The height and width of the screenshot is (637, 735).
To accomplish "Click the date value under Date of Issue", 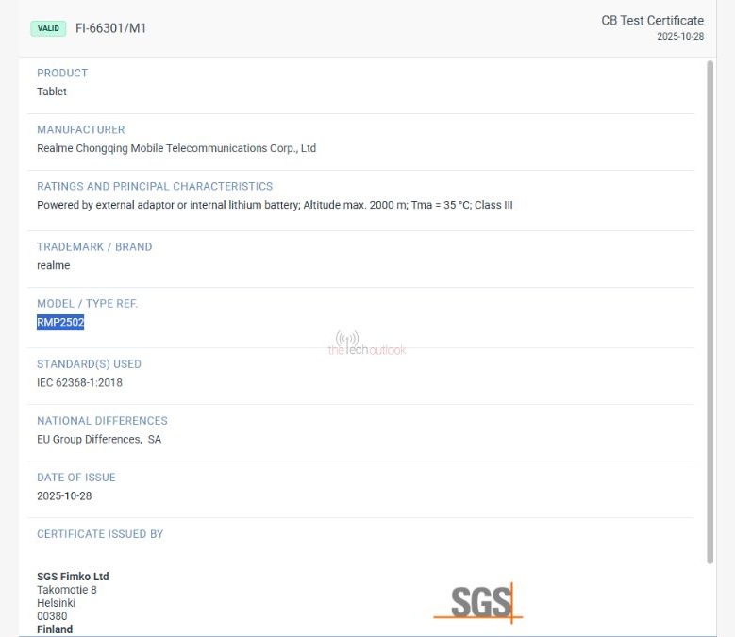I will (64, 495).
